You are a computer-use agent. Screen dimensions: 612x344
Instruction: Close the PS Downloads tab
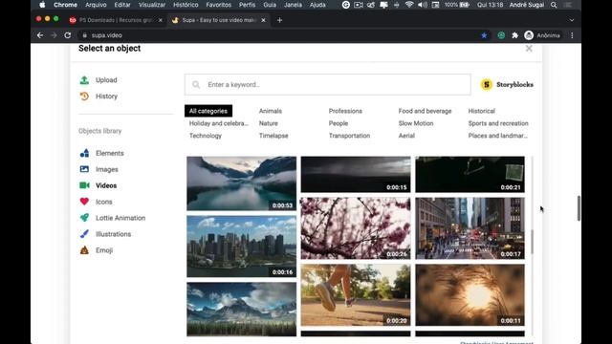coord(160,20)
